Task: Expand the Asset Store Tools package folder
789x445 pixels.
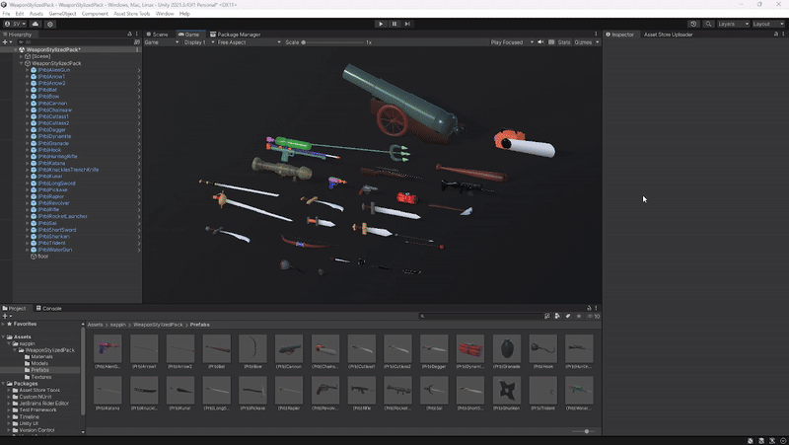Action: [x=9, y=390]
